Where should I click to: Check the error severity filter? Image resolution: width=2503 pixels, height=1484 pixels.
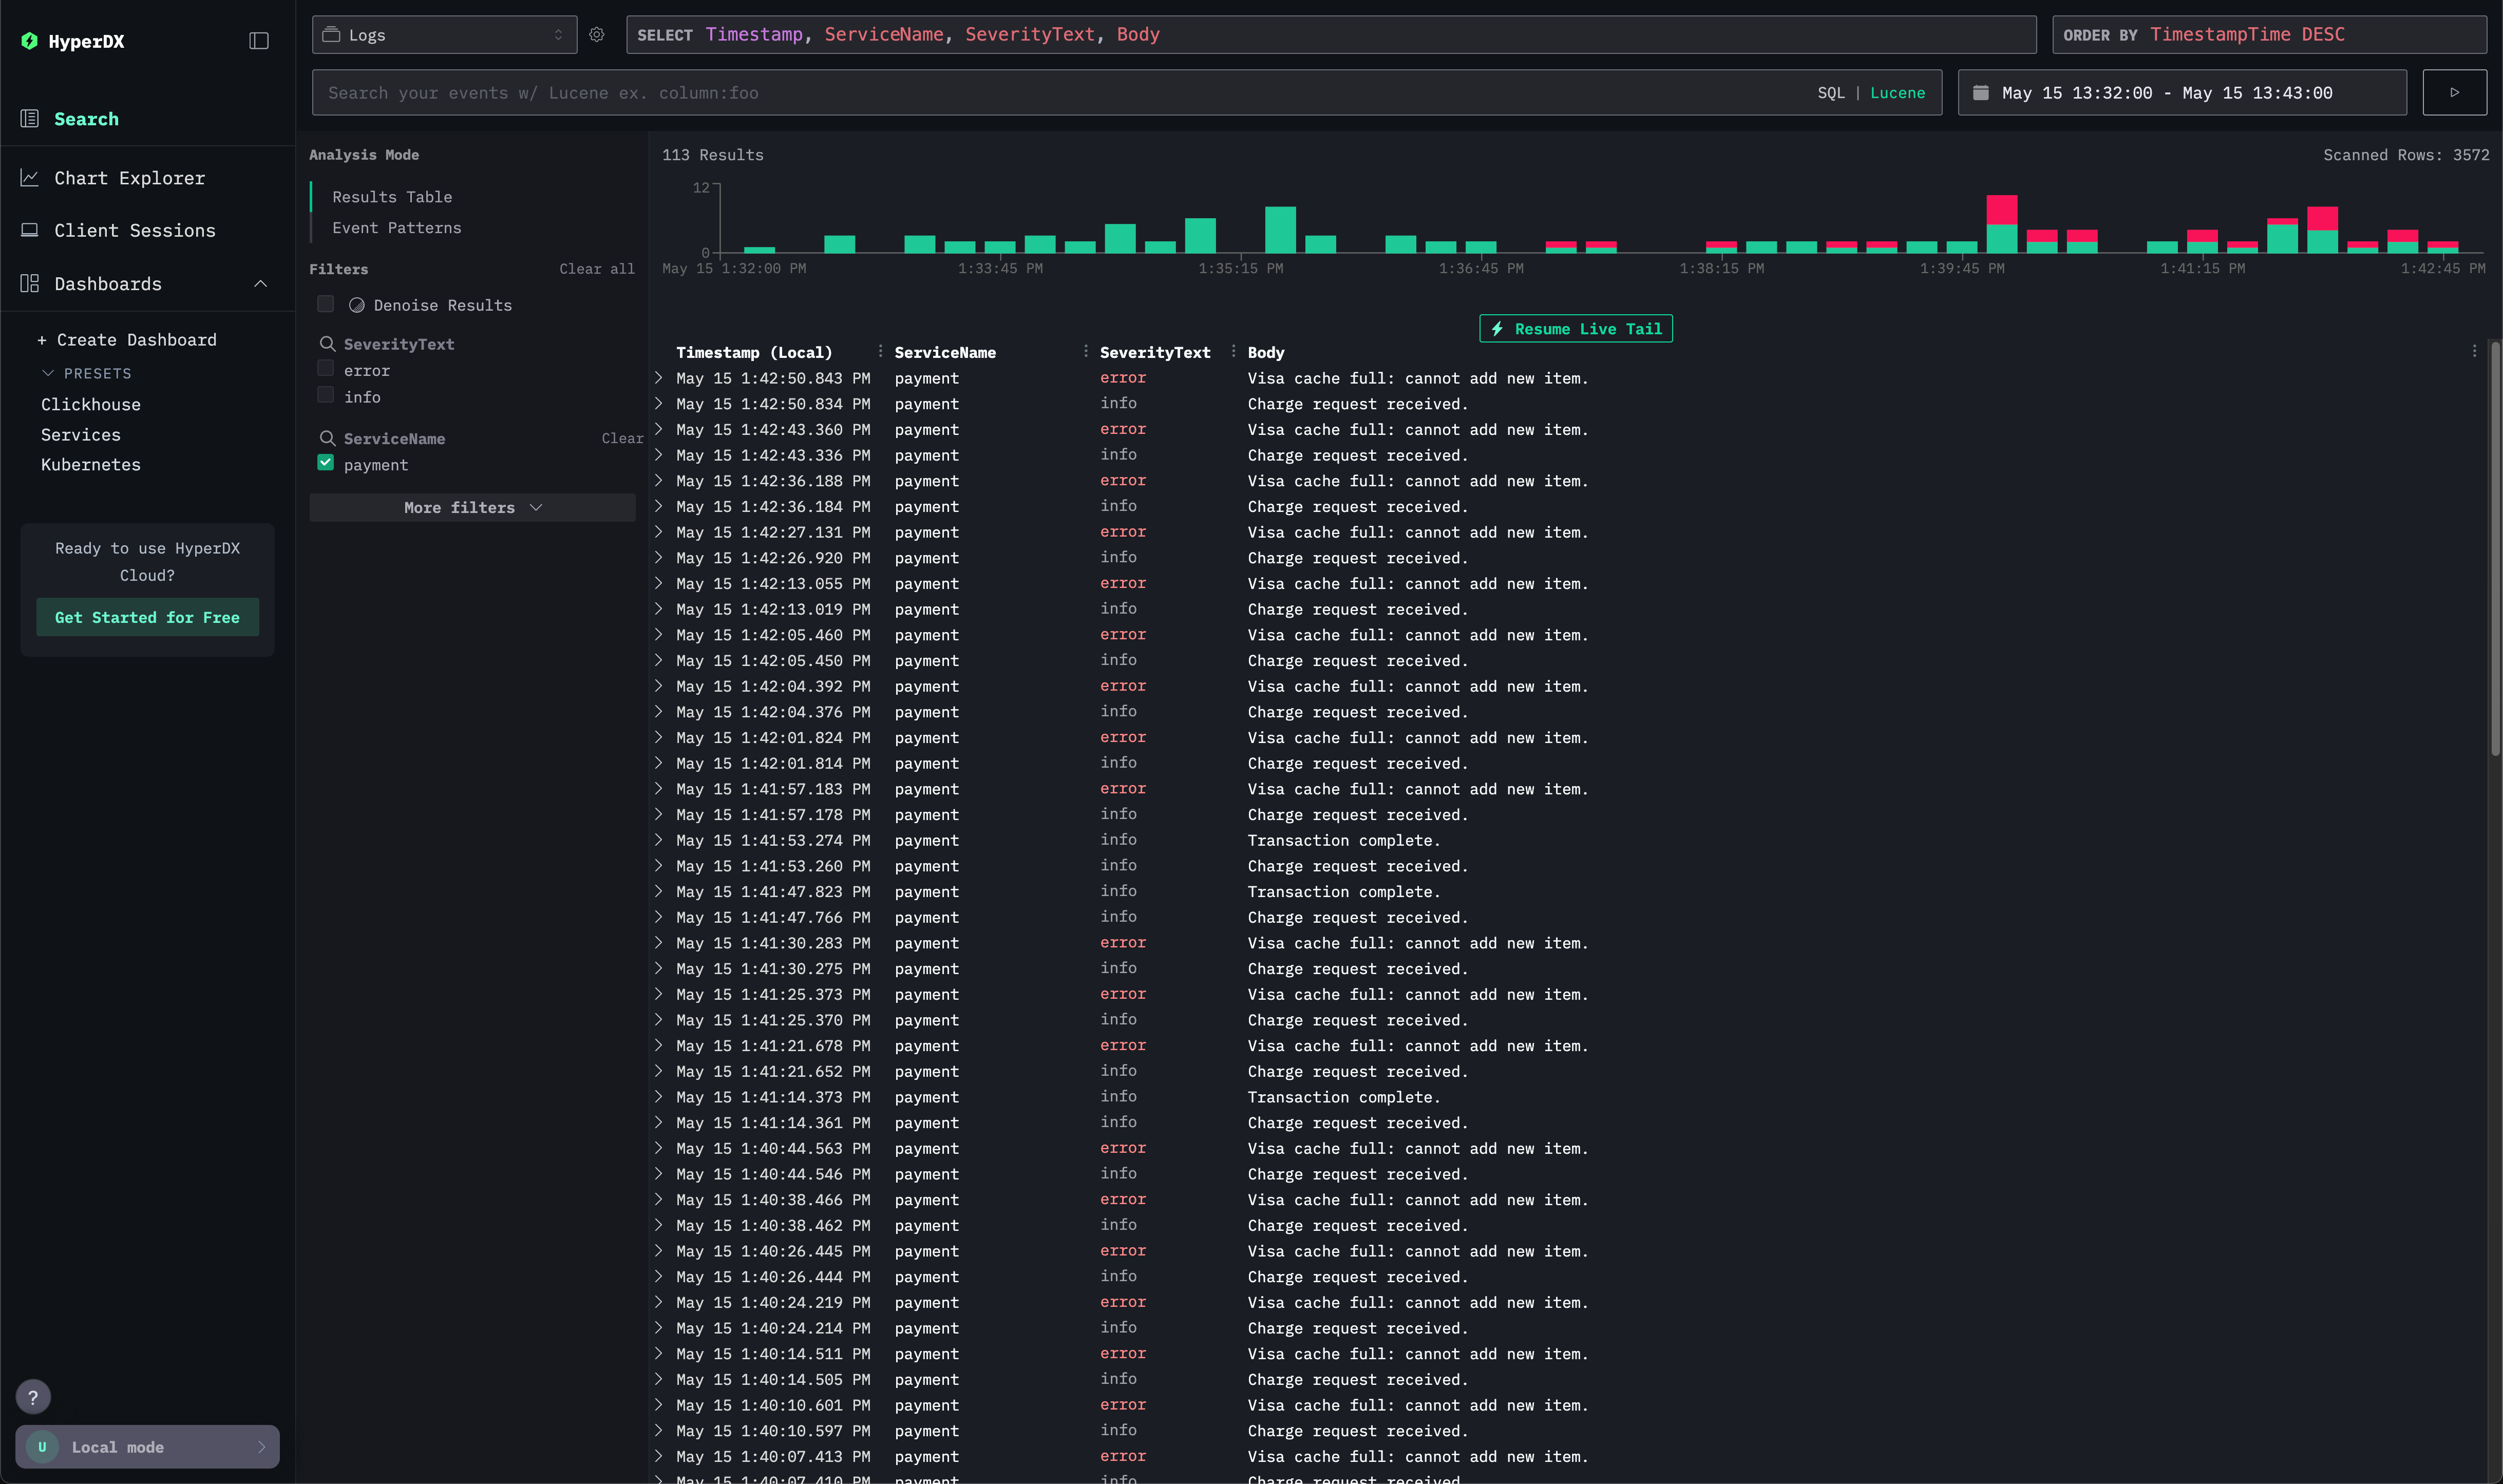point(326,369)
